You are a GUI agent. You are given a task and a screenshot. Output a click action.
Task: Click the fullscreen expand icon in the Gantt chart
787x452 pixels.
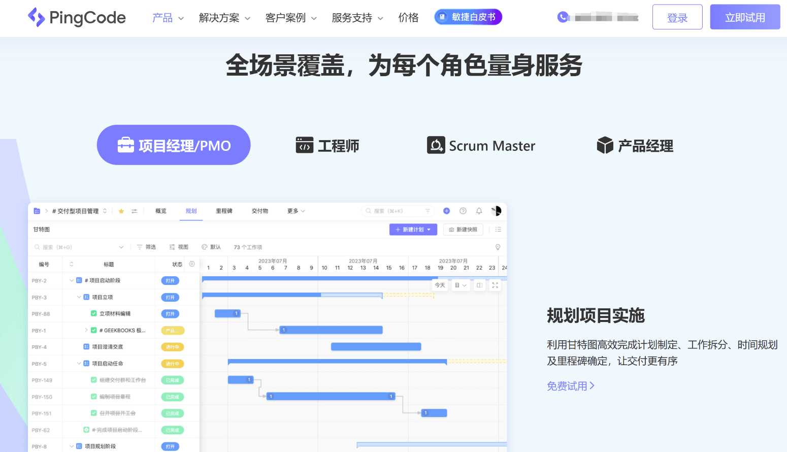[x=495, y=285]
